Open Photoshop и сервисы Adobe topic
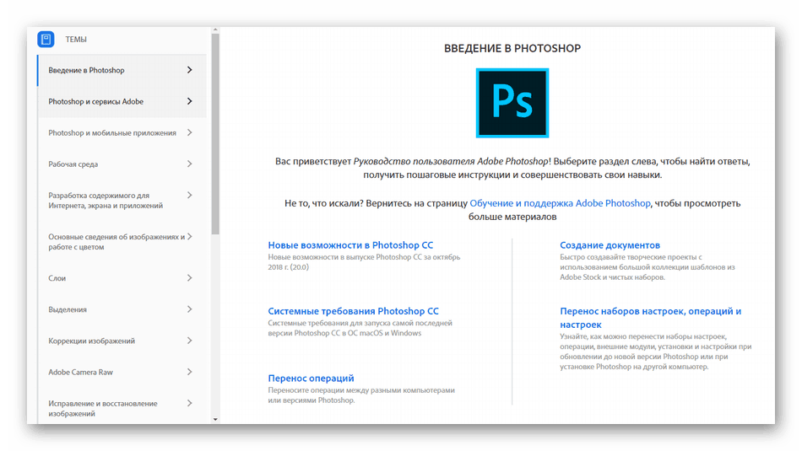Screen dimensions: 802x451 [95, 101]
